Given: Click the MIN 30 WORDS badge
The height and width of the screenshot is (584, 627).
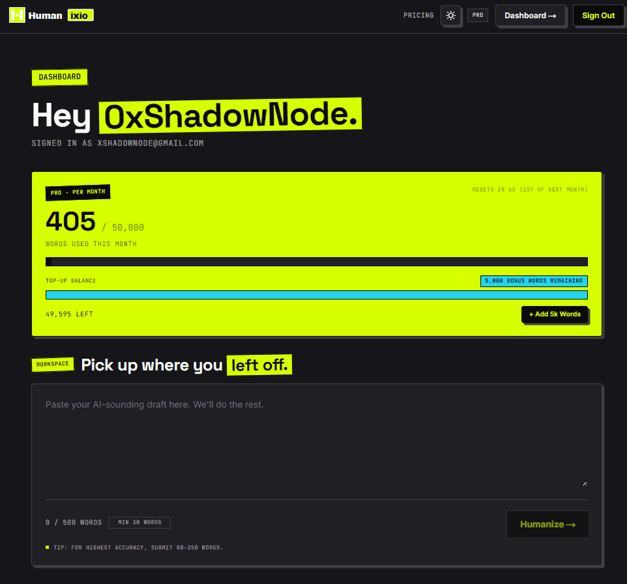Looking at the screenshot, I should (x=139, y=523).
